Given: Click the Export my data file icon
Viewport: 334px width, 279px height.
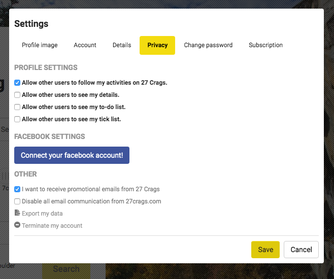Looking at the screenshot, I should [x=17, y=213].
